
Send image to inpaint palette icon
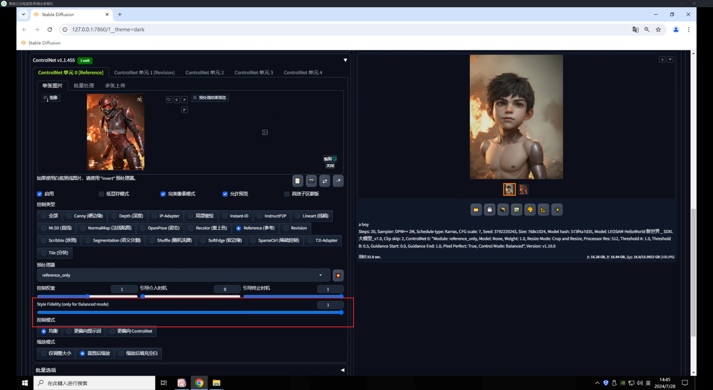tap(530, 210)
